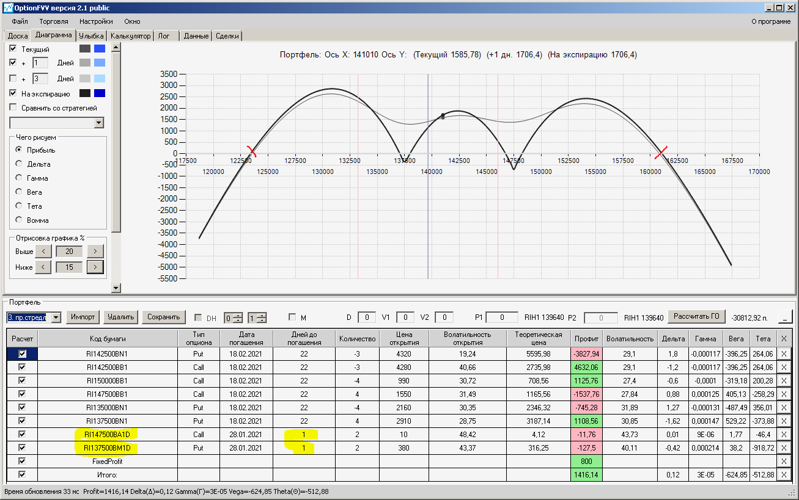
Task: Remove the RI150000BB1 position using X
Action: point(784,380)
